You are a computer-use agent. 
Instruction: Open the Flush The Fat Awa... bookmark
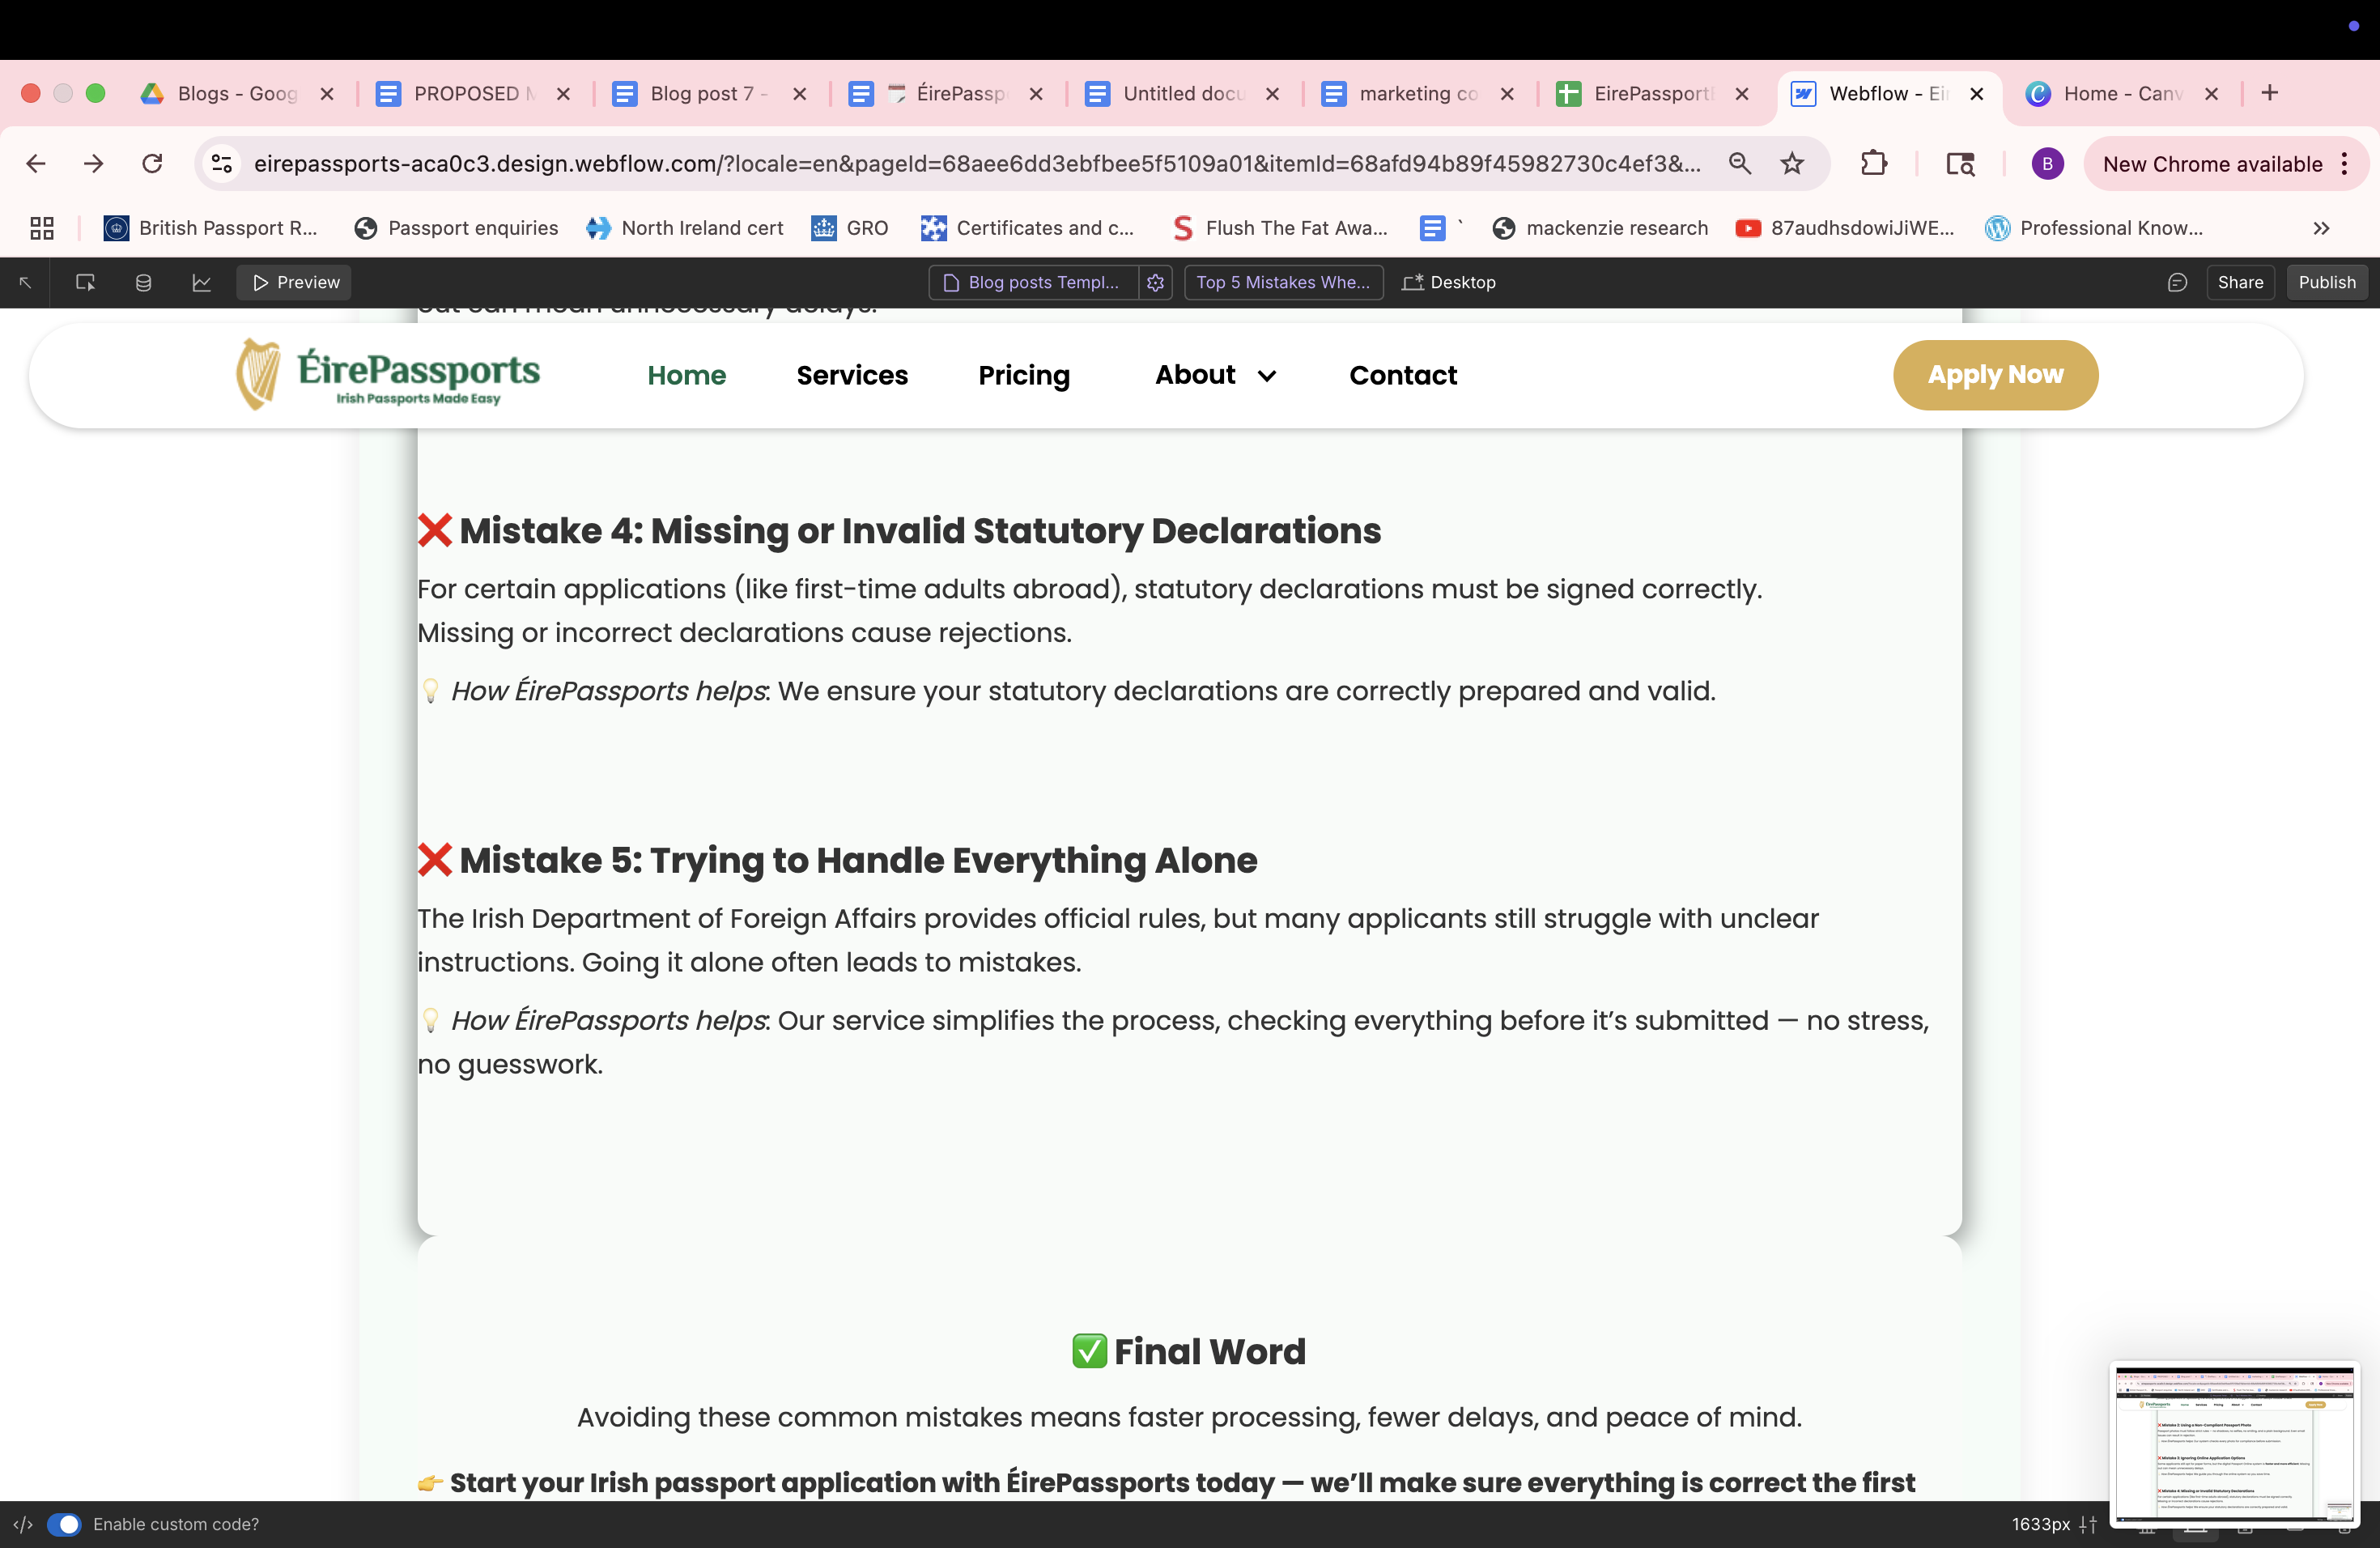(1280, 228)
